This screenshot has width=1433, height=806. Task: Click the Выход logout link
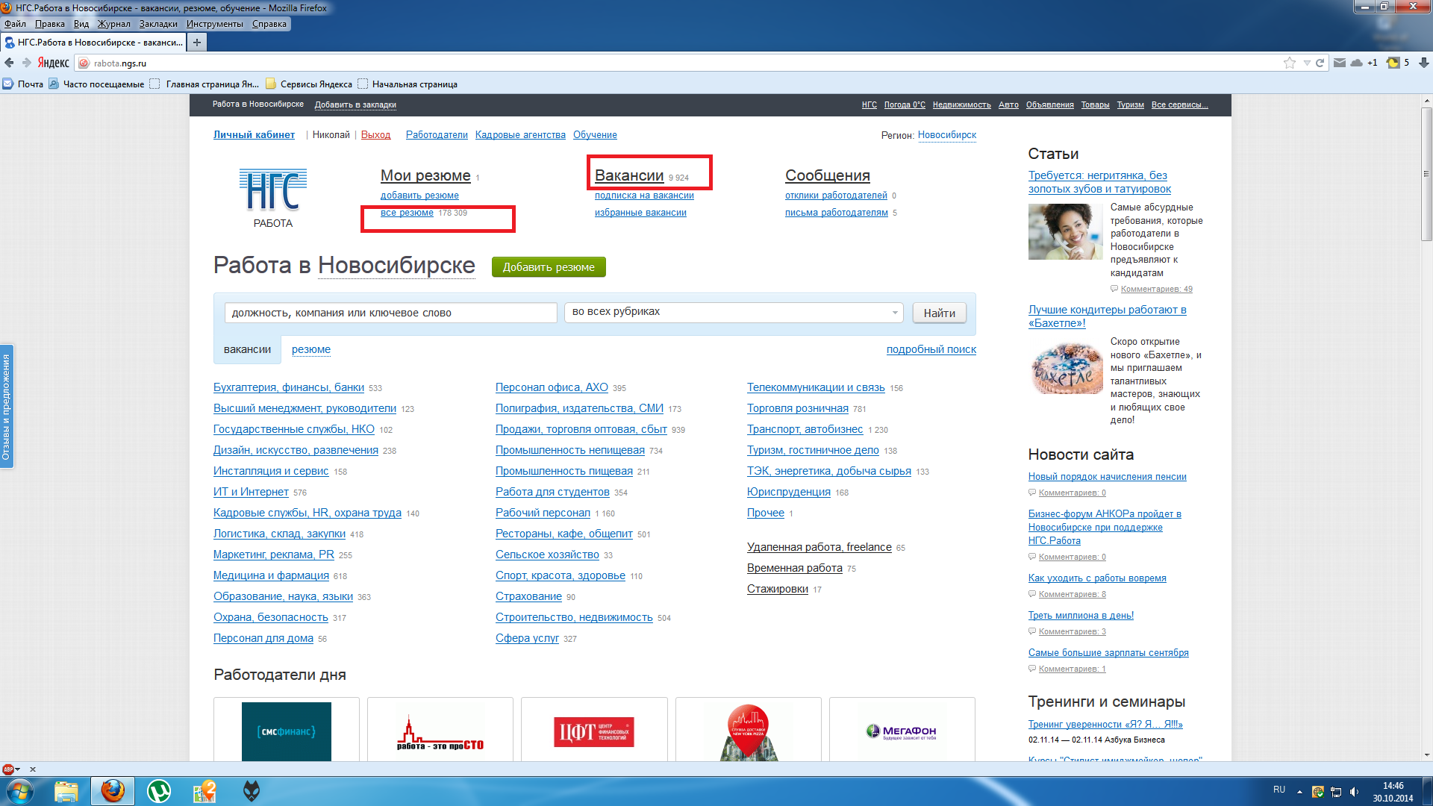[375, 135]
